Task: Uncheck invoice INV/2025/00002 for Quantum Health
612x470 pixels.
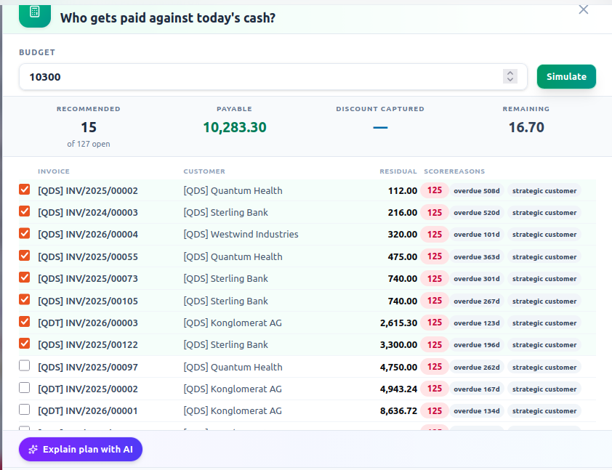Action: coord(24,190)
